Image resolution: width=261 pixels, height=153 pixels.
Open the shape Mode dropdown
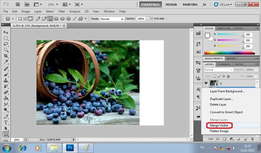click(112, 19)
